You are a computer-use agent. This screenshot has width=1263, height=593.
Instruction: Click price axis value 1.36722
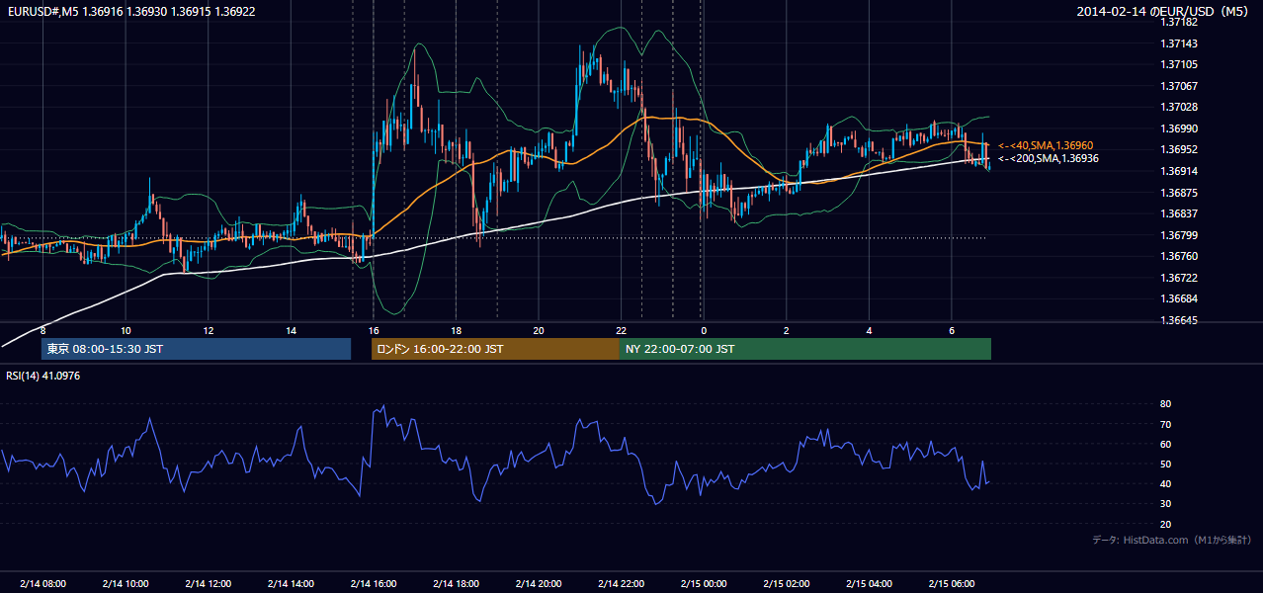pyautogui.click(x=1179, y=278)
